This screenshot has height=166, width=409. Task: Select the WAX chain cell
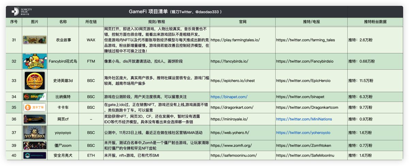[91, 40]
